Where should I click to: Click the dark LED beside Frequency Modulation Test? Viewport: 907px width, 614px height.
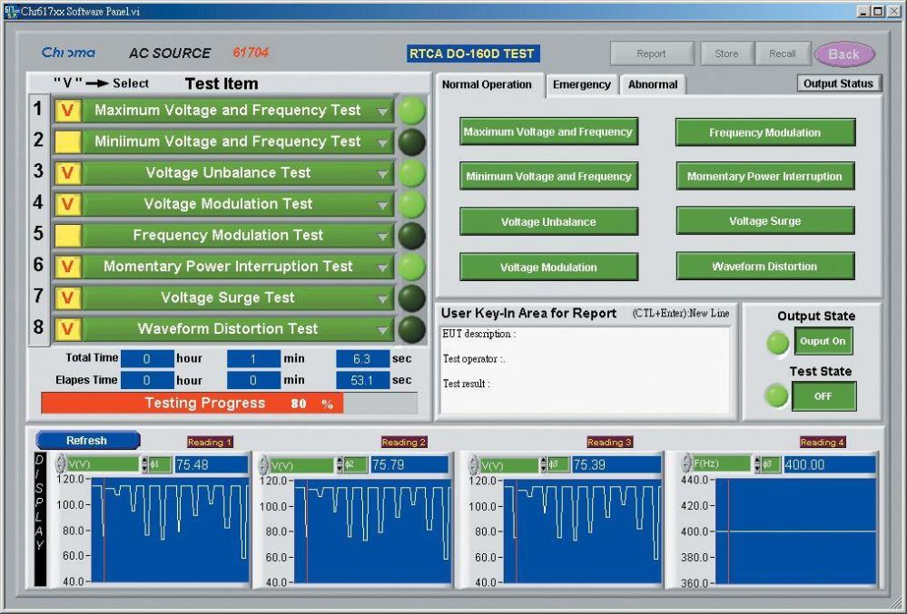click(412, 236)
